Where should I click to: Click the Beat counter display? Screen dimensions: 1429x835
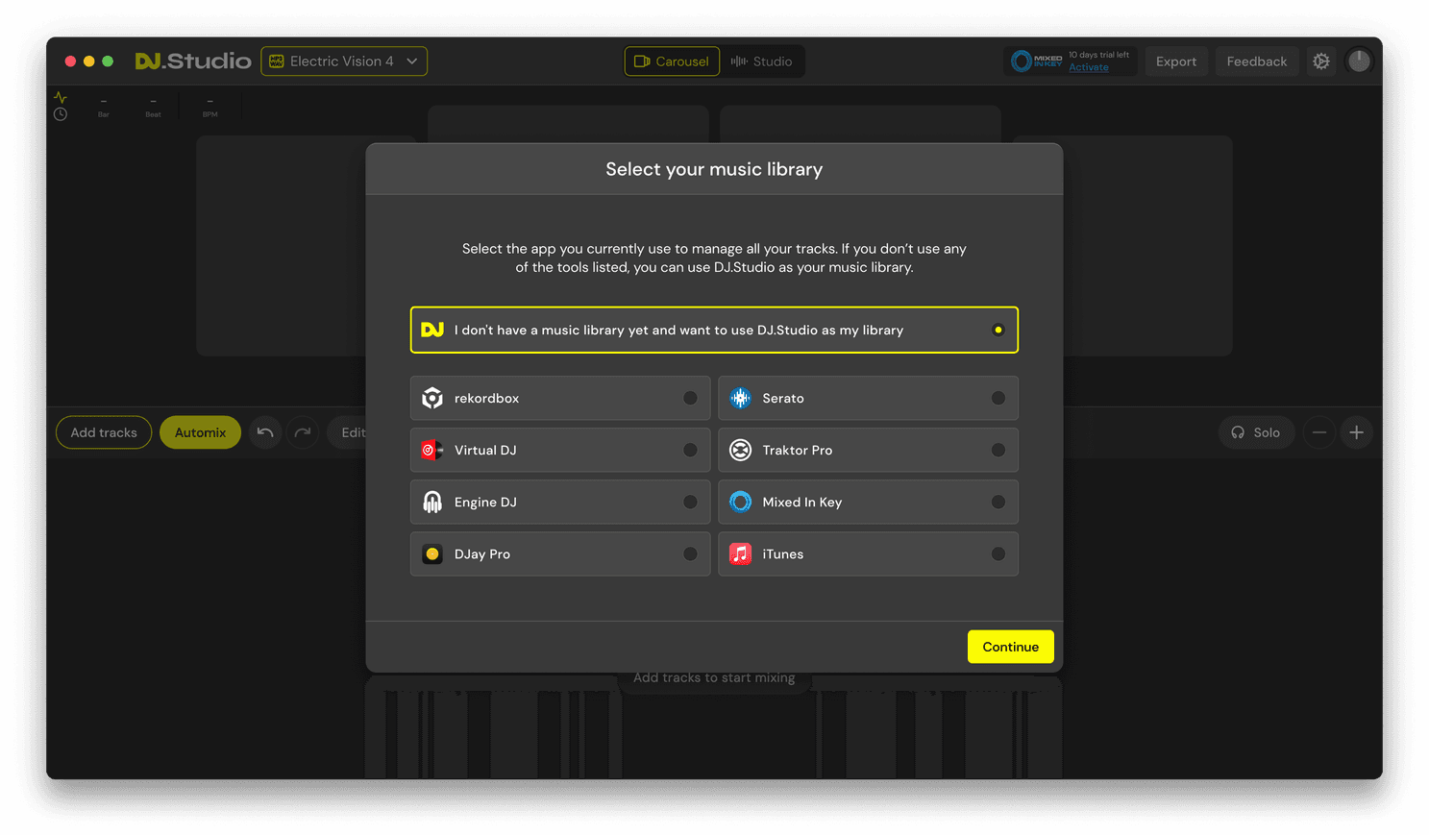154,107
